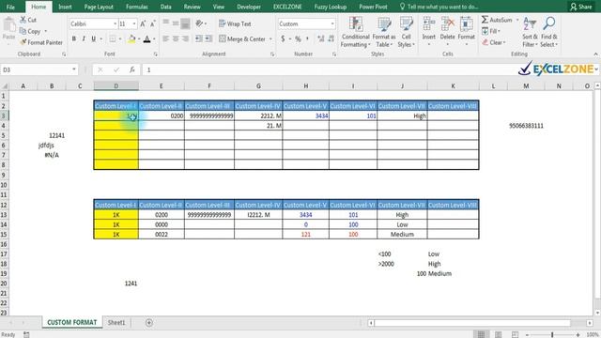Click AutoSum sigma button
Viewport: 601px width, 338px height.
point(497,20)
